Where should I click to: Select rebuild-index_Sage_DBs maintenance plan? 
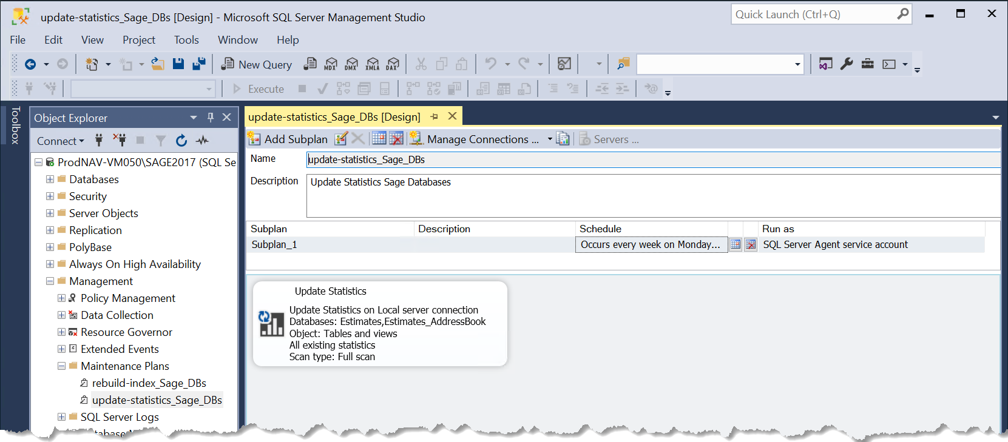(149, 383)
